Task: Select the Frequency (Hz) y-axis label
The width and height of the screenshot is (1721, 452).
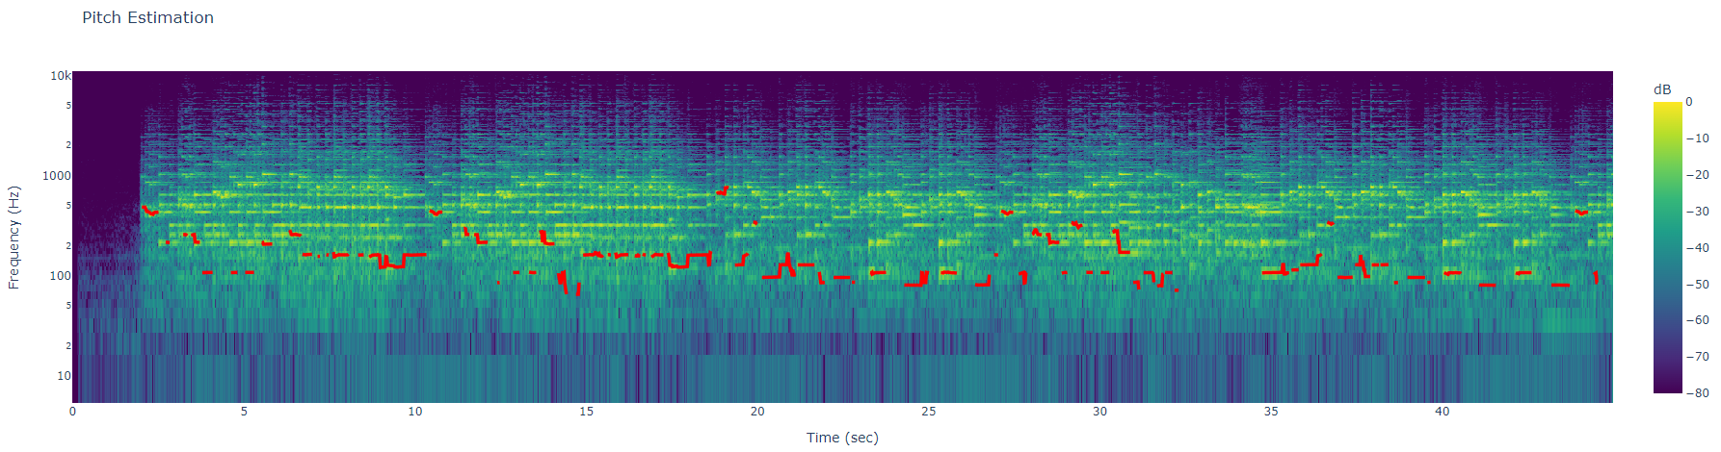Action: pyautogui.click(x=13, y=238)
